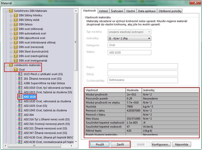The image size is (202, 150).
Task: Click the DIN železo library folder icon
Action: 16,24
